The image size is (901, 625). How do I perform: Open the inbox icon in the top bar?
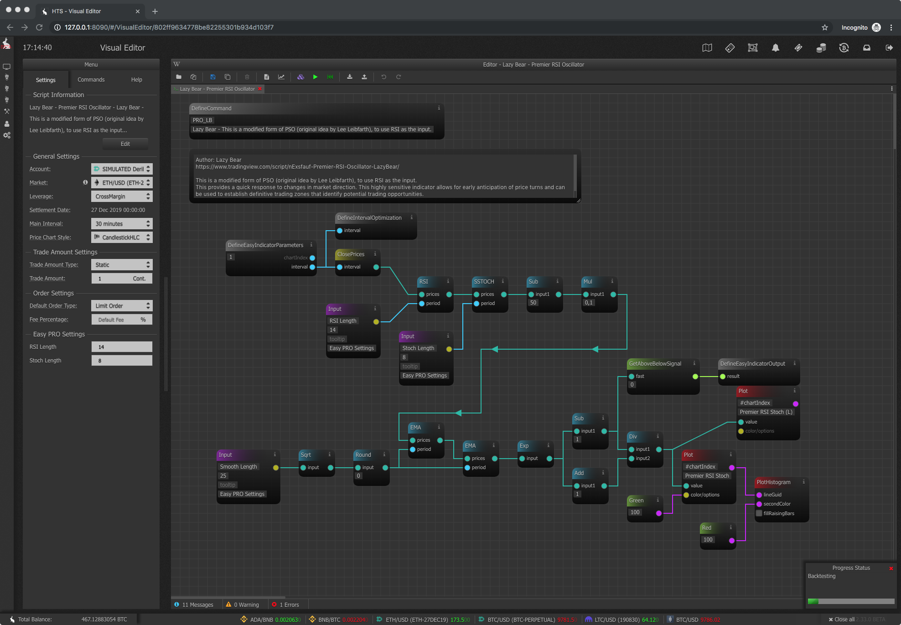click(x=867, y=47)
